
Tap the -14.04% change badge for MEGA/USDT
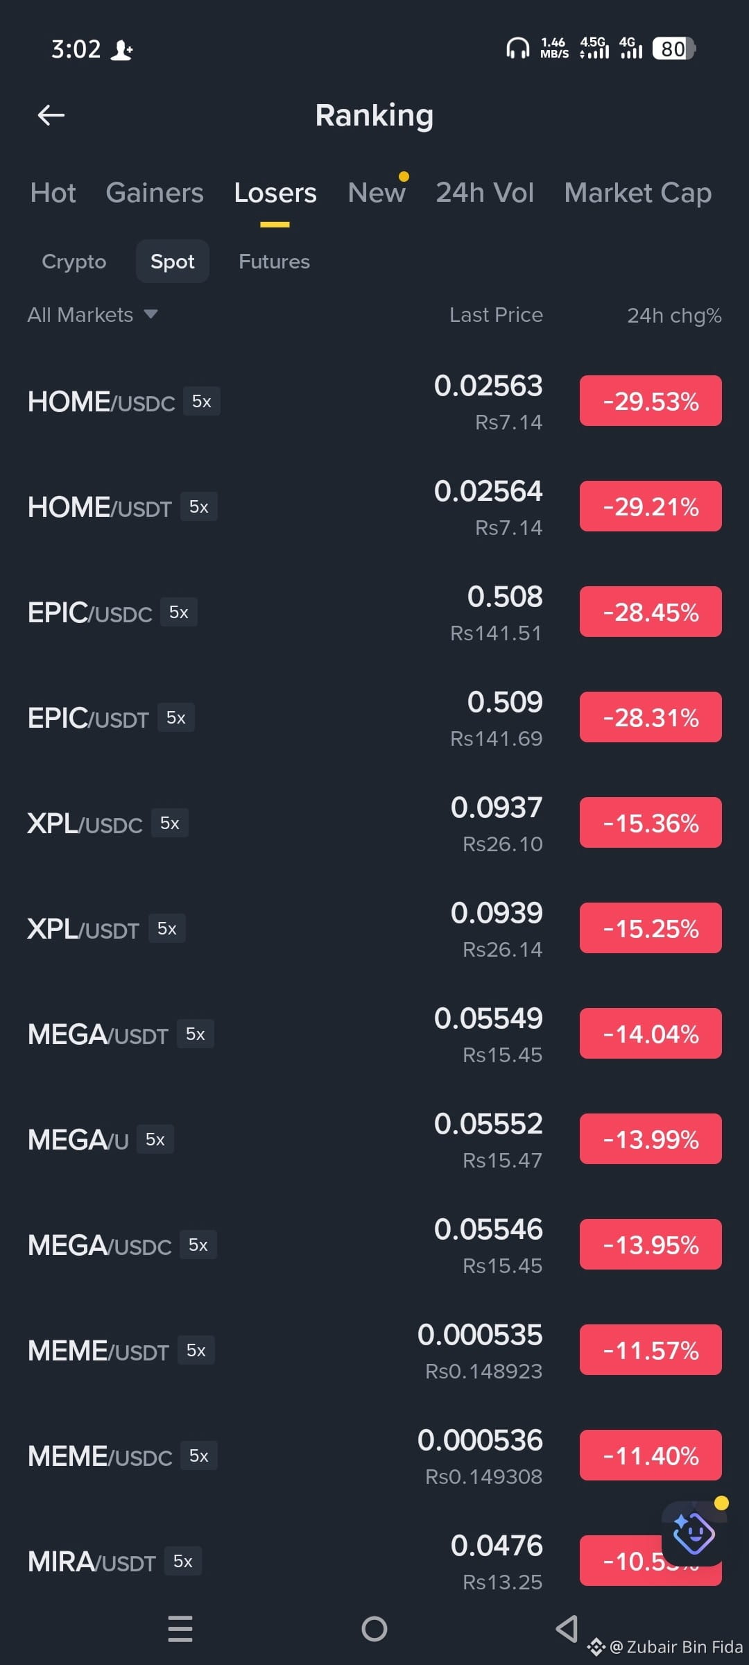pos(651,1034)
